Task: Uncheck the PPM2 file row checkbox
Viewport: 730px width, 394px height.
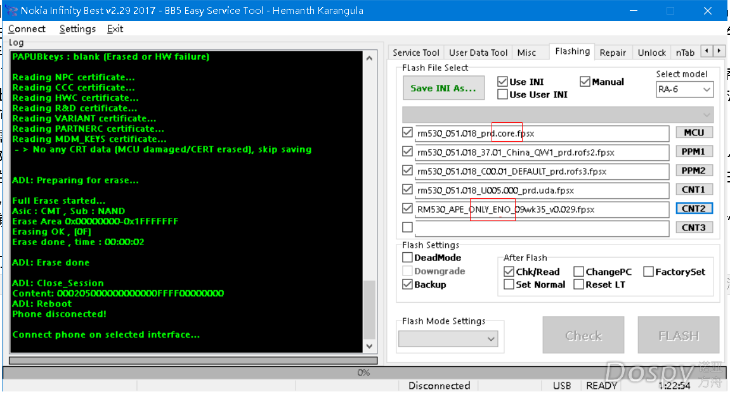Action: [x=407, y=170]
